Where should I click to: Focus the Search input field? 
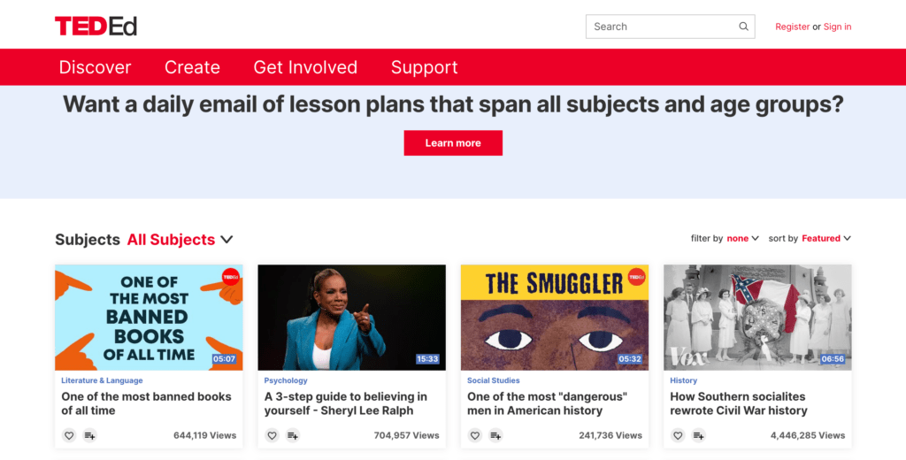(x=663, y=27)
